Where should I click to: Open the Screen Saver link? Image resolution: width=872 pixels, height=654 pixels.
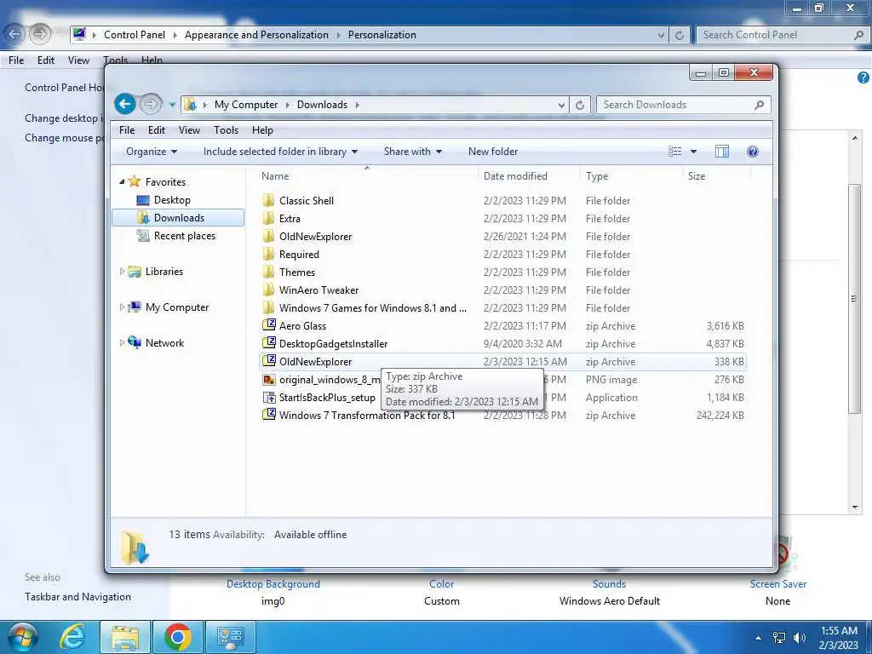778,584
